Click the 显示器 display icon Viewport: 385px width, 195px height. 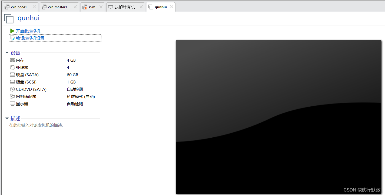click(x=12, y=104)
